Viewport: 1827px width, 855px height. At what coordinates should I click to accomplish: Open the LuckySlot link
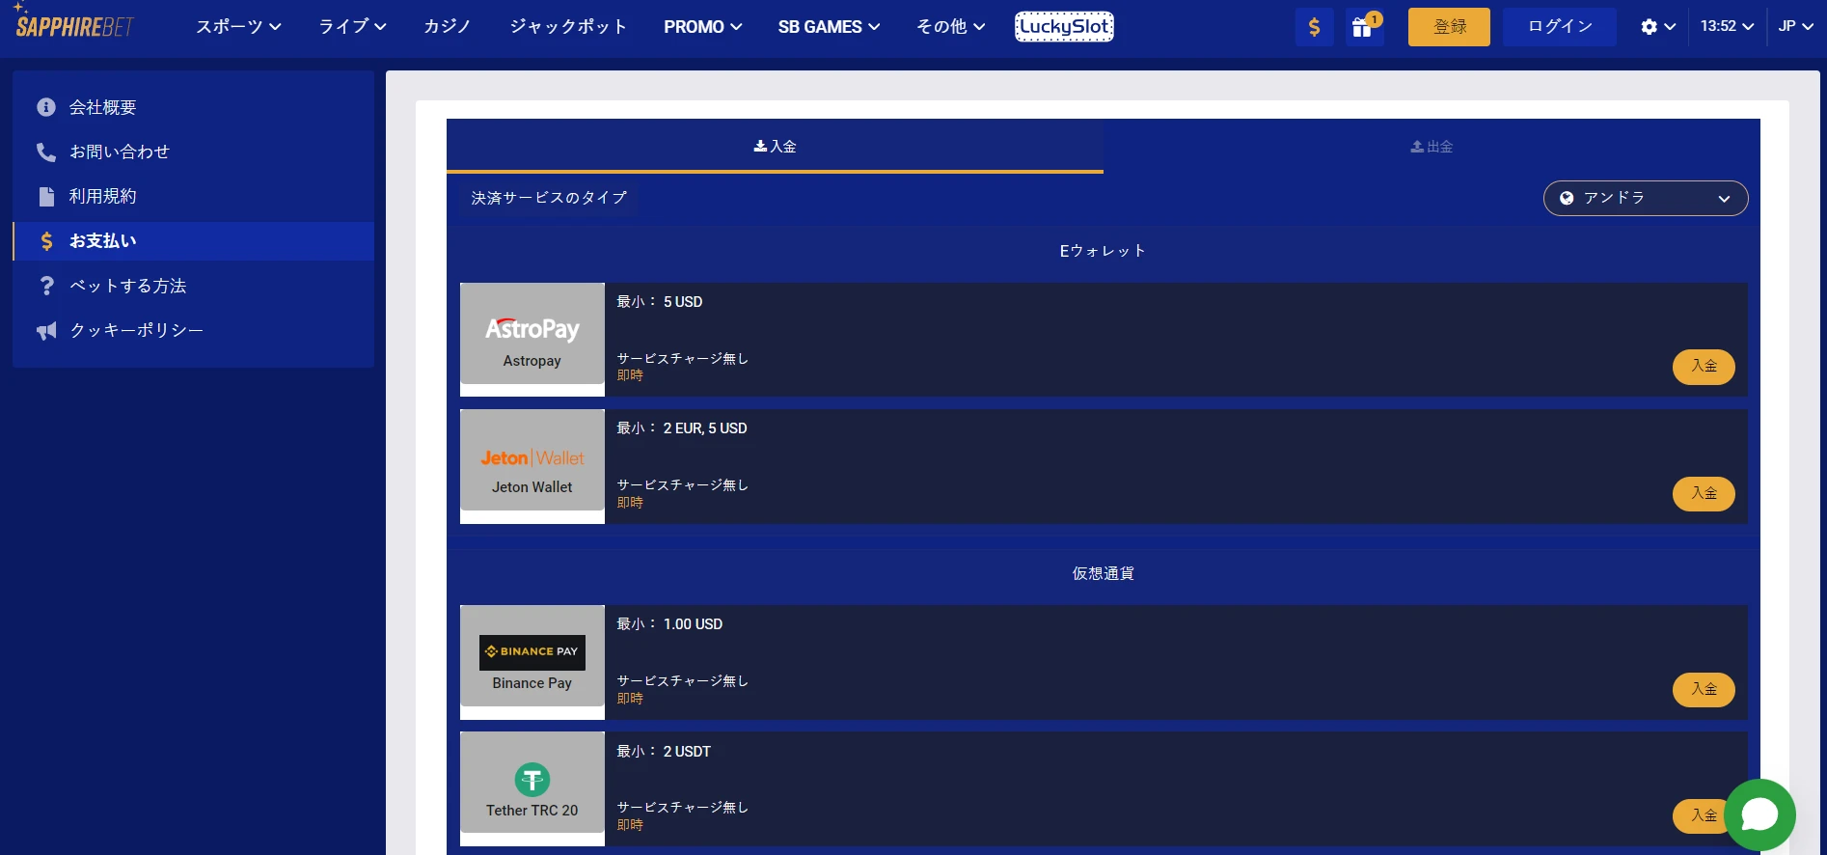point(1064,27)
